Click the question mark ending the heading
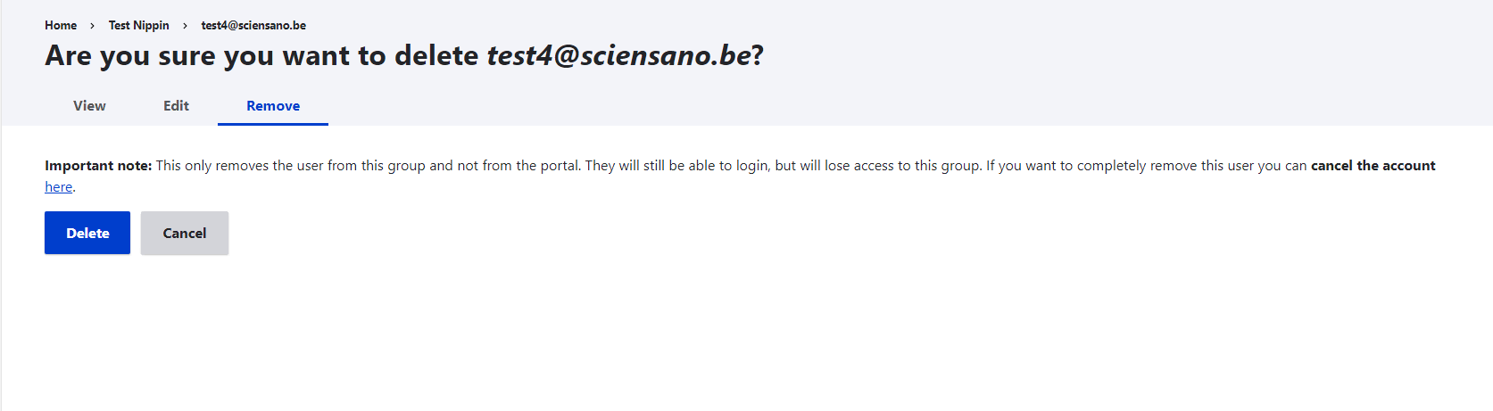This screenshot has width=1493, height=411. (x=758, y=55)
